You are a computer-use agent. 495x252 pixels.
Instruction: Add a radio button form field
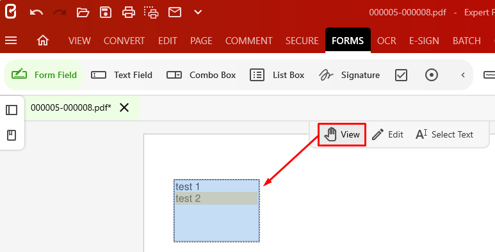click(432, 75)
